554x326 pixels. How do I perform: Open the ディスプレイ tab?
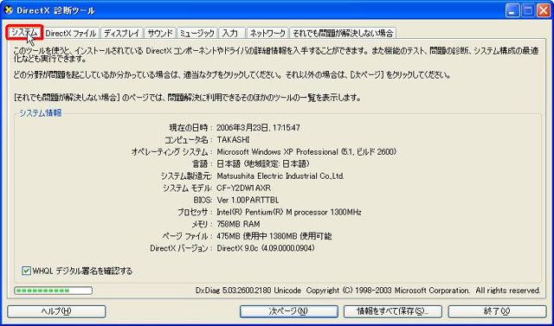[x=122, y=34]
